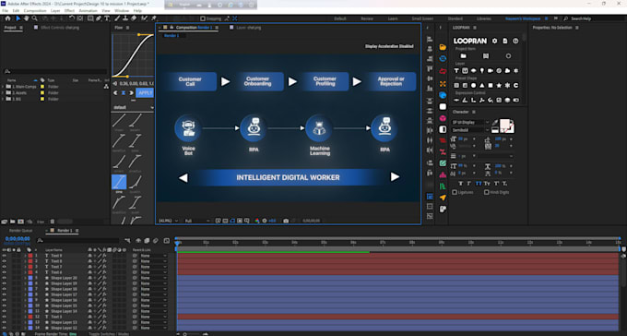627x336 pixels.
Task: Open the Semibold font style dropdown
Action: (x=470, y=130)
